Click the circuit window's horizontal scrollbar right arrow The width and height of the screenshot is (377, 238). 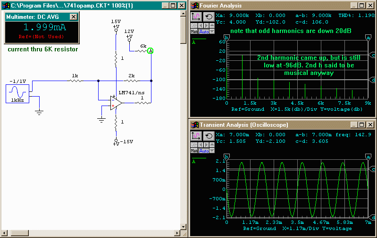pyautogui.click(x=176, y=233)
